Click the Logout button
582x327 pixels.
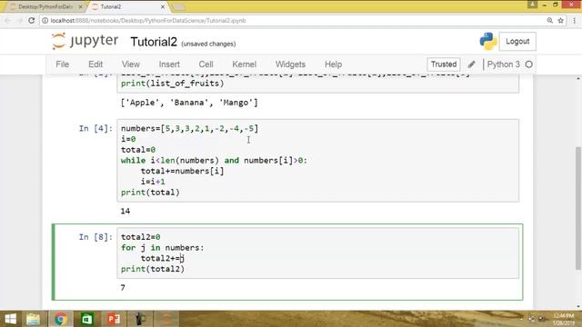pyautogui.click(x=517, y=41)
